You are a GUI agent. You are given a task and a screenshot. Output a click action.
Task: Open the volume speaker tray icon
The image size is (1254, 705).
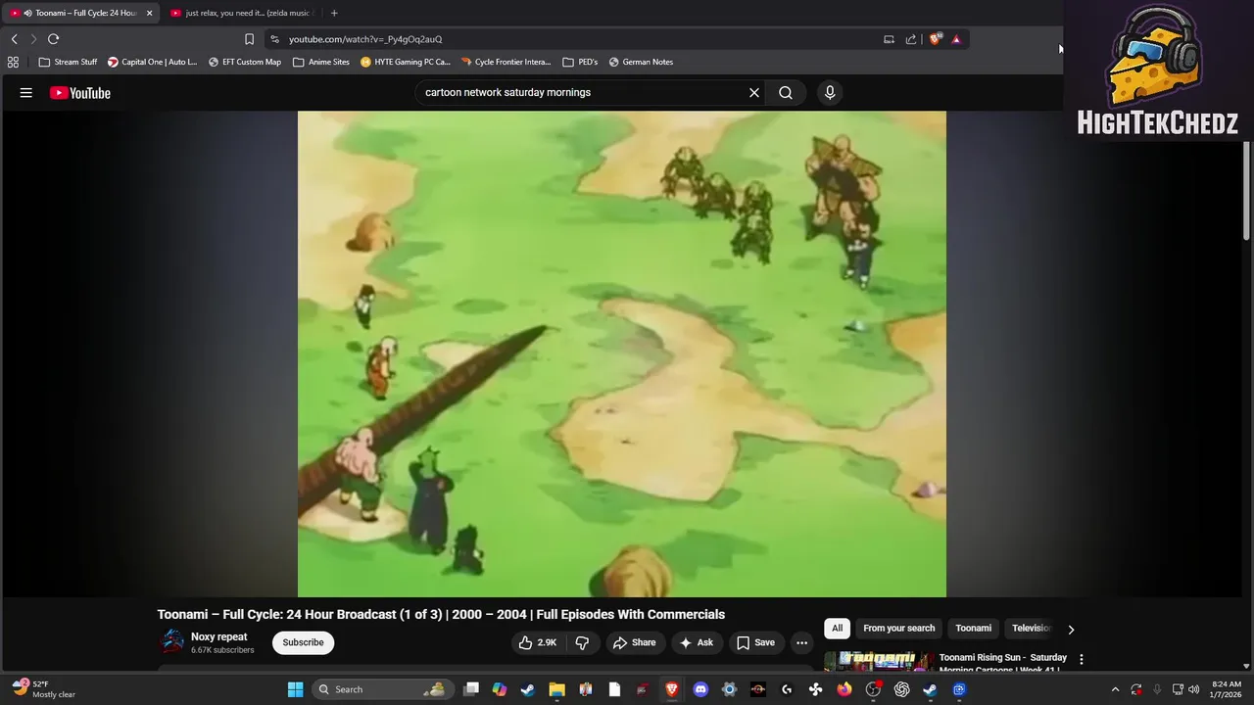click(x=1193, y=689)
